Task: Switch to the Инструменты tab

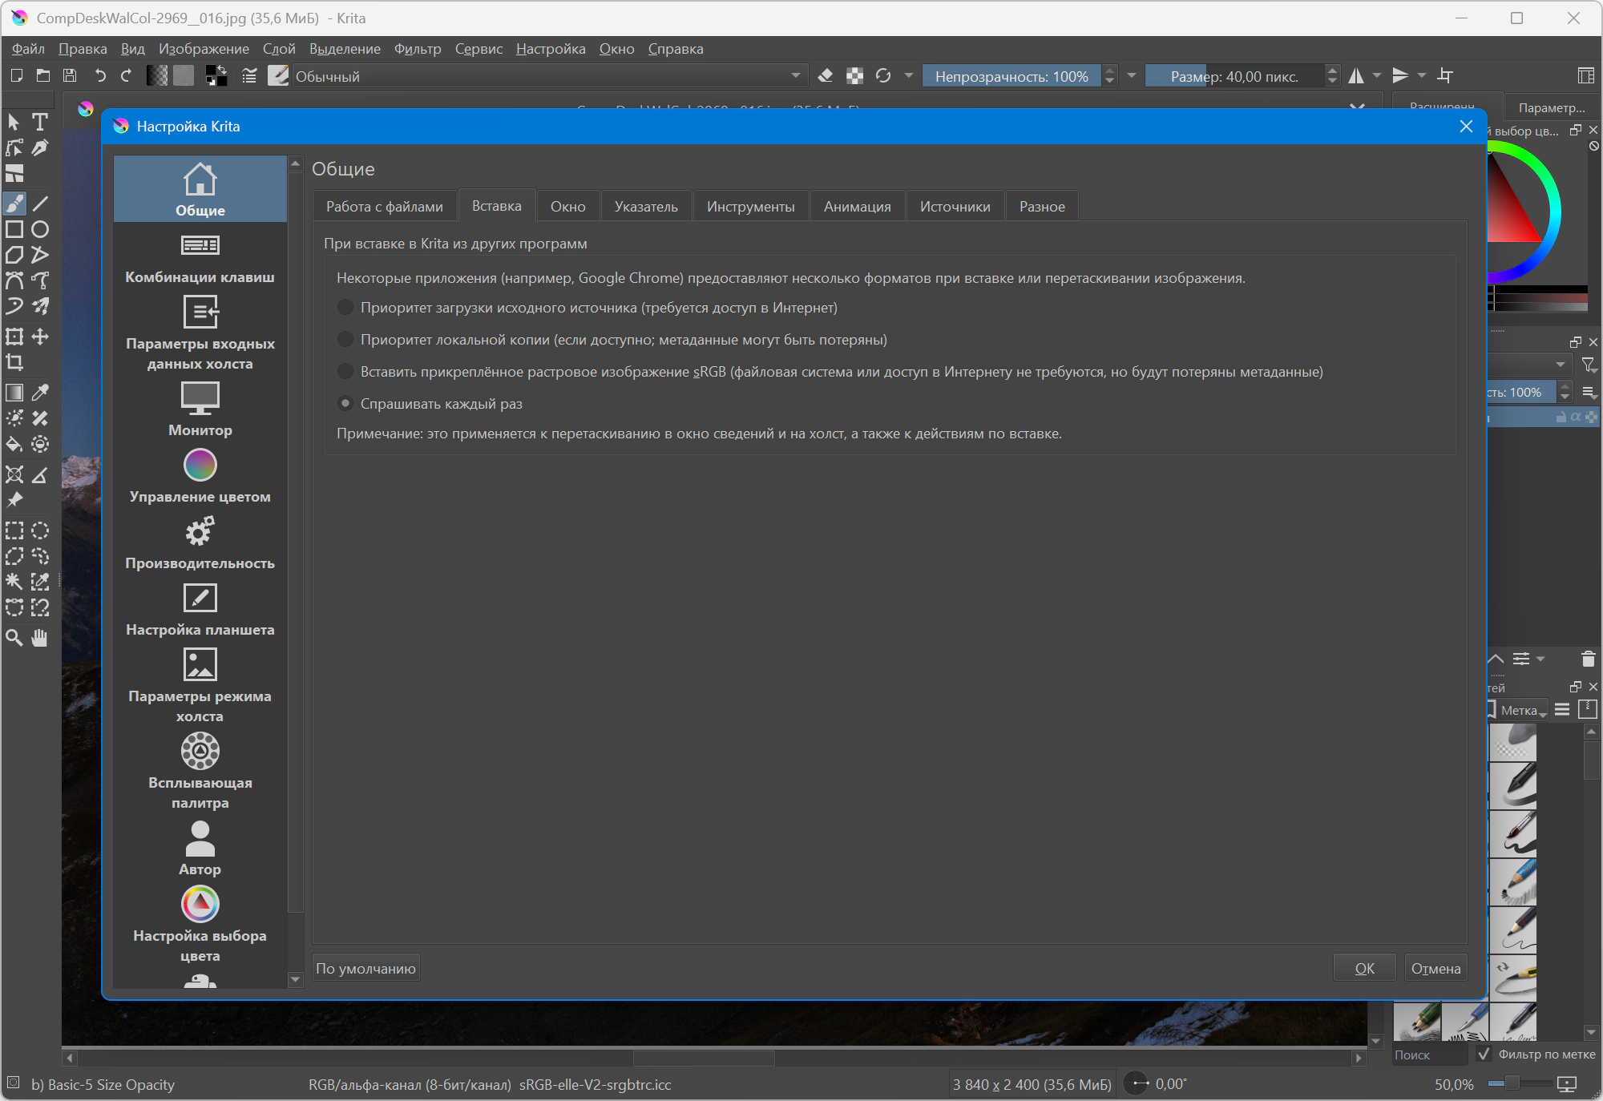Action: point(751,207)
